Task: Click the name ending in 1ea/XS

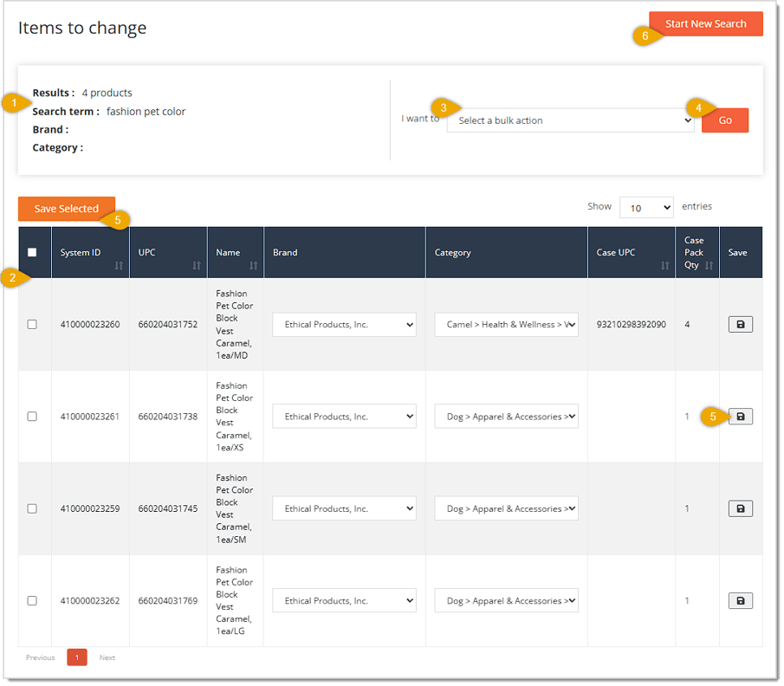Action: [234, 417]
